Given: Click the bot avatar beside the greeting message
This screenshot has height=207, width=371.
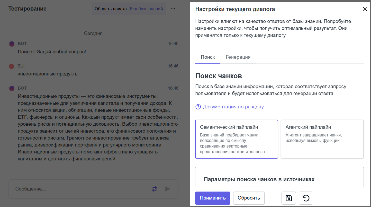Looking at the screenshot, I should [x=12, y=44].
